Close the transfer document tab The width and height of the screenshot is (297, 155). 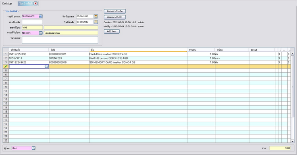[x=35, y=3]
